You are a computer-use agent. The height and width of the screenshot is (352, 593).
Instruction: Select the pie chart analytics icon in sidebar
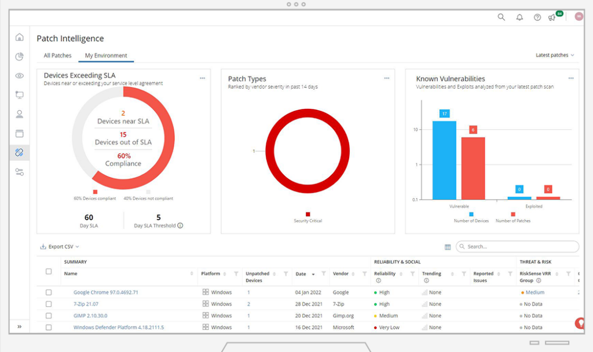coord(20,56)
